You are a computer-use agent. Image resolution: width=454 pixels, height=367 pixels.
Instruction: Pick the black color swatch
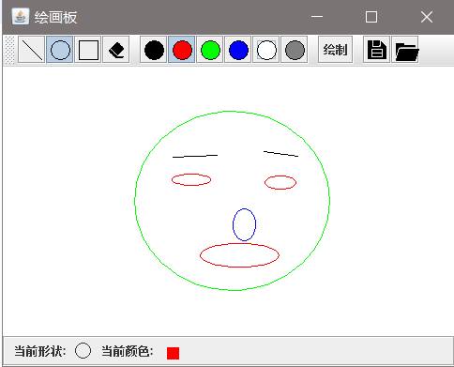point(154,50)
